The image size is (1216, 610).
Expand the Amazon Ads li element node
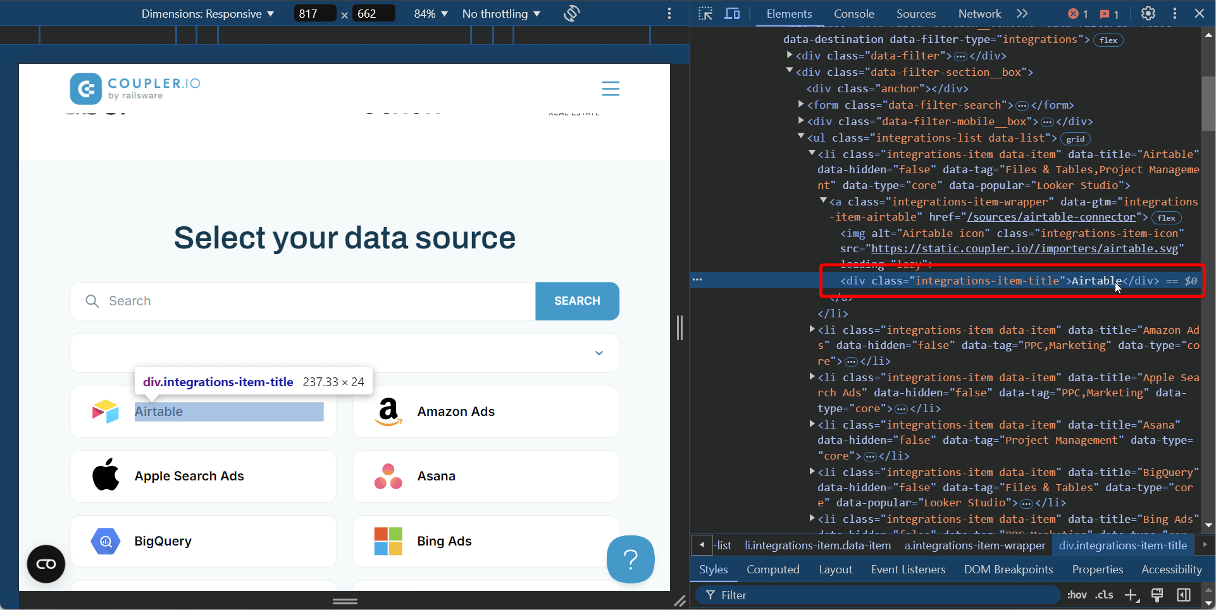(x=812, y=329)
